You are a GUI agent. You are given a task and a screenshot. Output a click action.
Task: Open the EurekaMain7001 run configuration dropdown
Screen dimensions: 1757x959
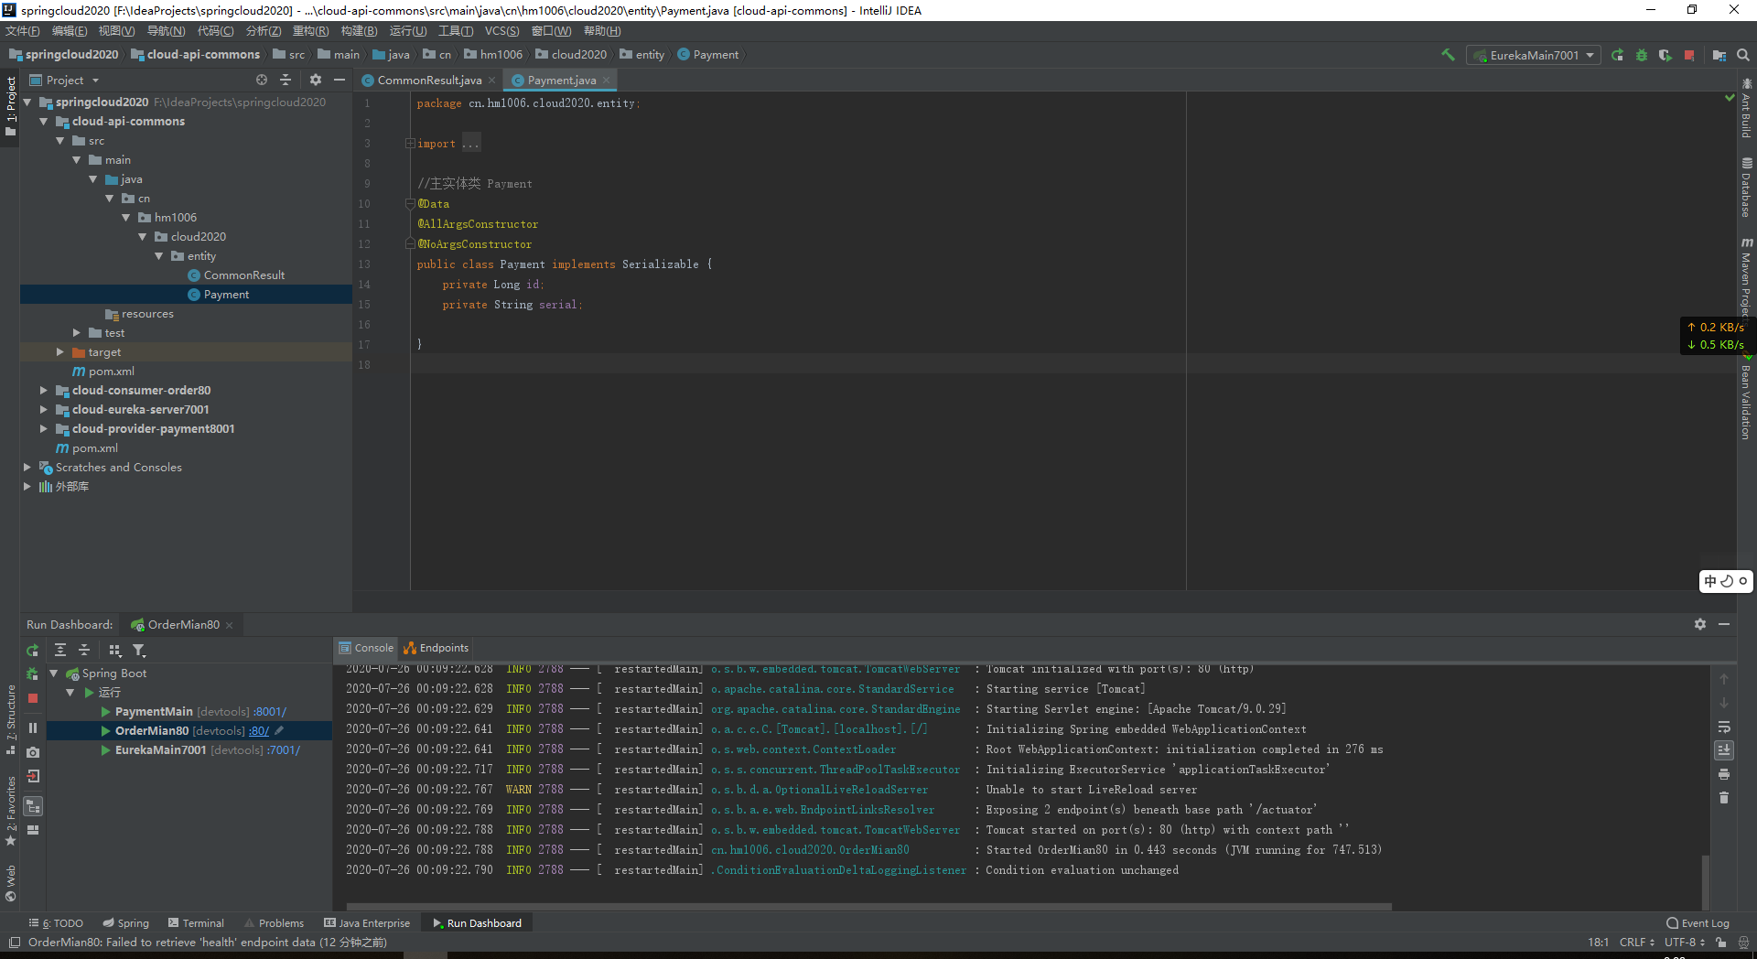click(1534, 55)
